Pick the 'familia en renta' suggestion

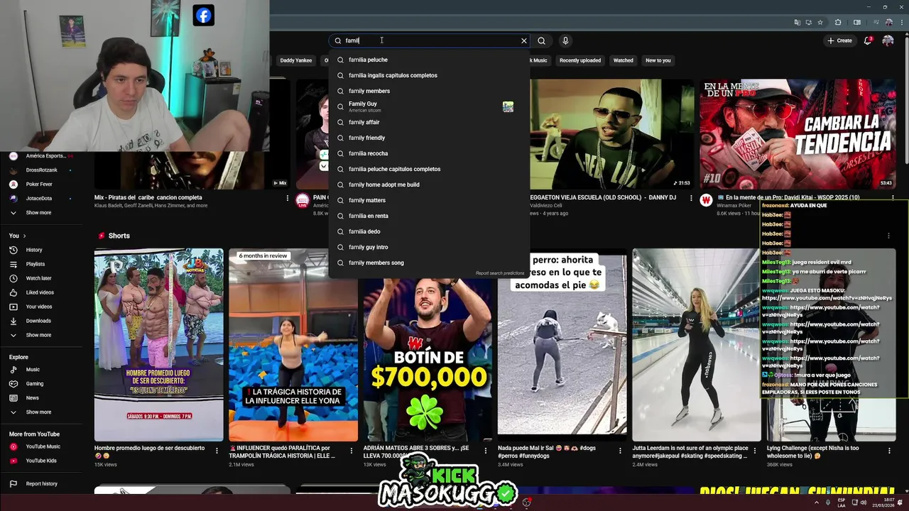pyautogui.click(x=429, y=216)
